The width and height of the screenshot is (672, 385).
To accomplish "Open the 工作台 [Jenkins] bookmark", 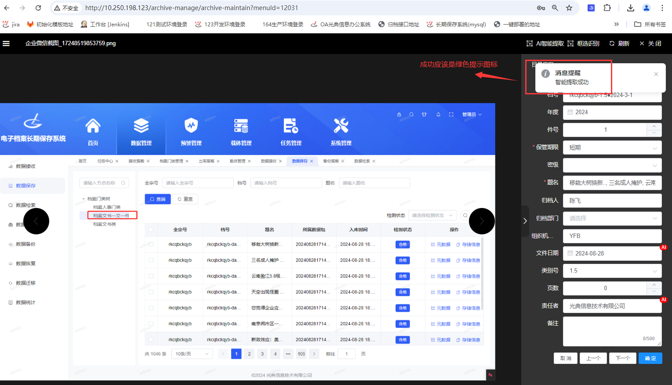I will point(105,25).
